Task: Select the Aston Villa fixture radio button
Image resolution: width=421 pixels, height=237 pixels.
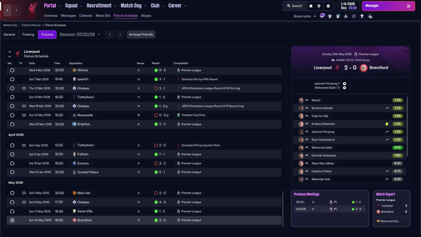Action: click(x=12, y=211)
